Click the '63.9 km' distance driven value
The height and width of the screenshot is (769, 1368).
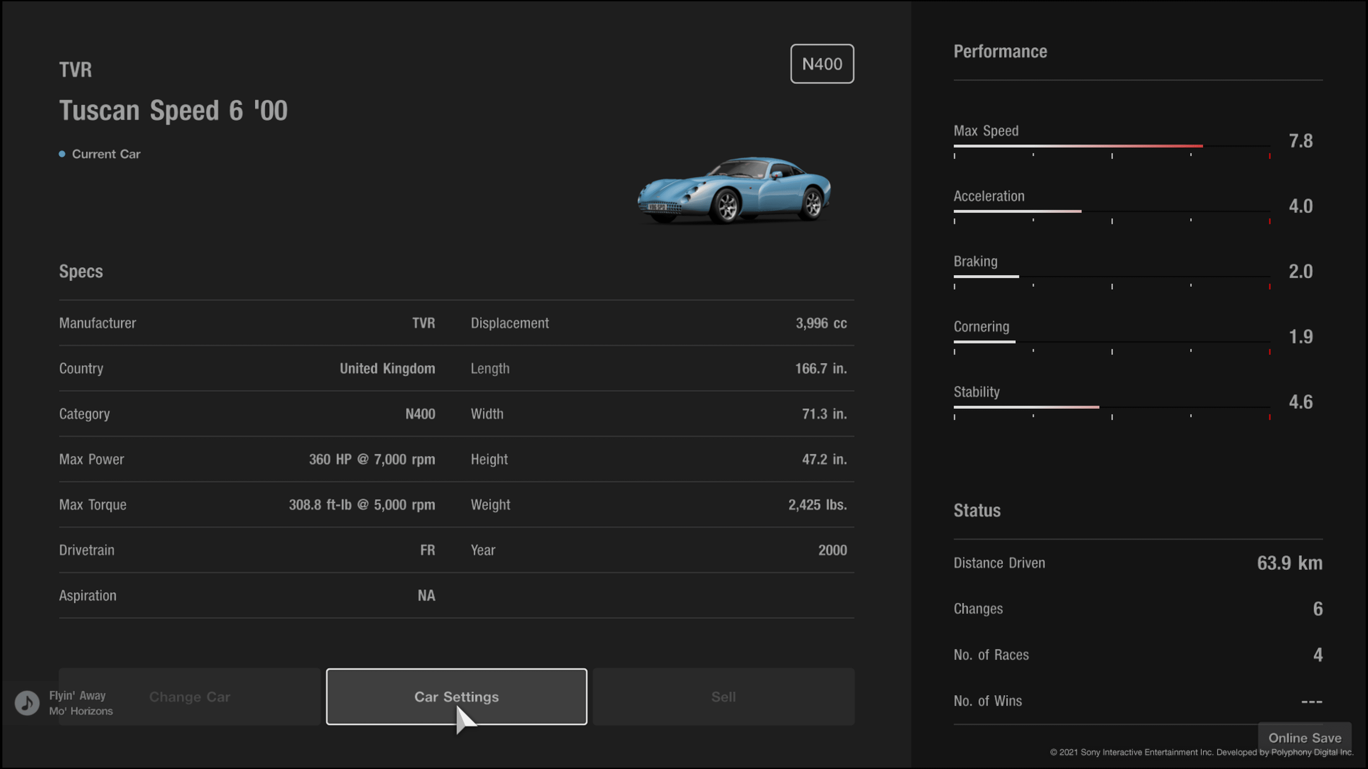click(1289, 563)
